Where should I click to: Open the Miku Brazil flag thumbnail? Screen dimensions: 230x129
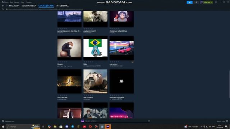tap(96, 48)
